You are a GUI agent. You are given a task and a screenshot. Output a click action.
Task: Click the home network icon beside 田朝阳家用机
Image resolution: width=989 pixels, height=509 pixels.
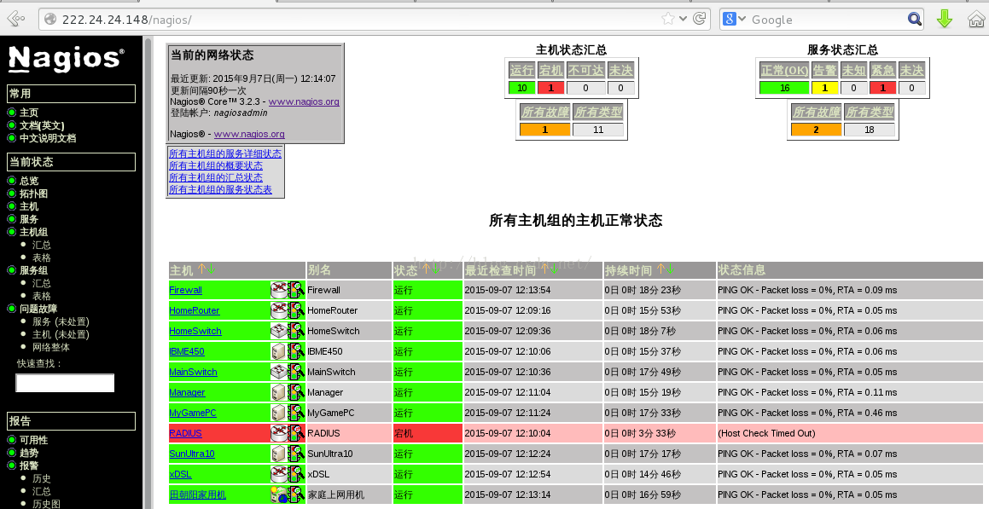(x=279, y=495)
